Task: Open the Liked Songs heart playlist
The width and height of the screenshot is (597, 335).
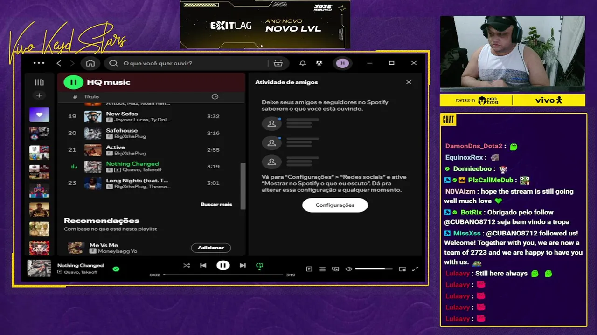Action: tap(39, 114)
